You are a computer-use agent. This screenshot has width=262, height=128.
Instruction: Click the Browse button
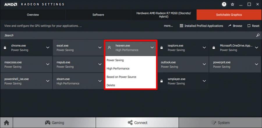point(235,26)
